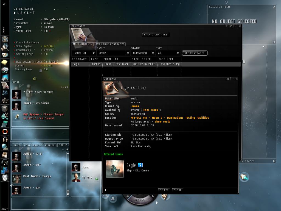
Task: Set small font size in Local chat
Action: coord(62,87)
